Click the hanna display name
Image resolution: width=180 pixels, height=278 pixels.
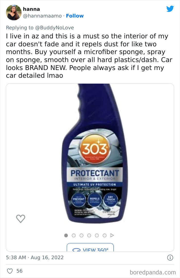(31, 9)
